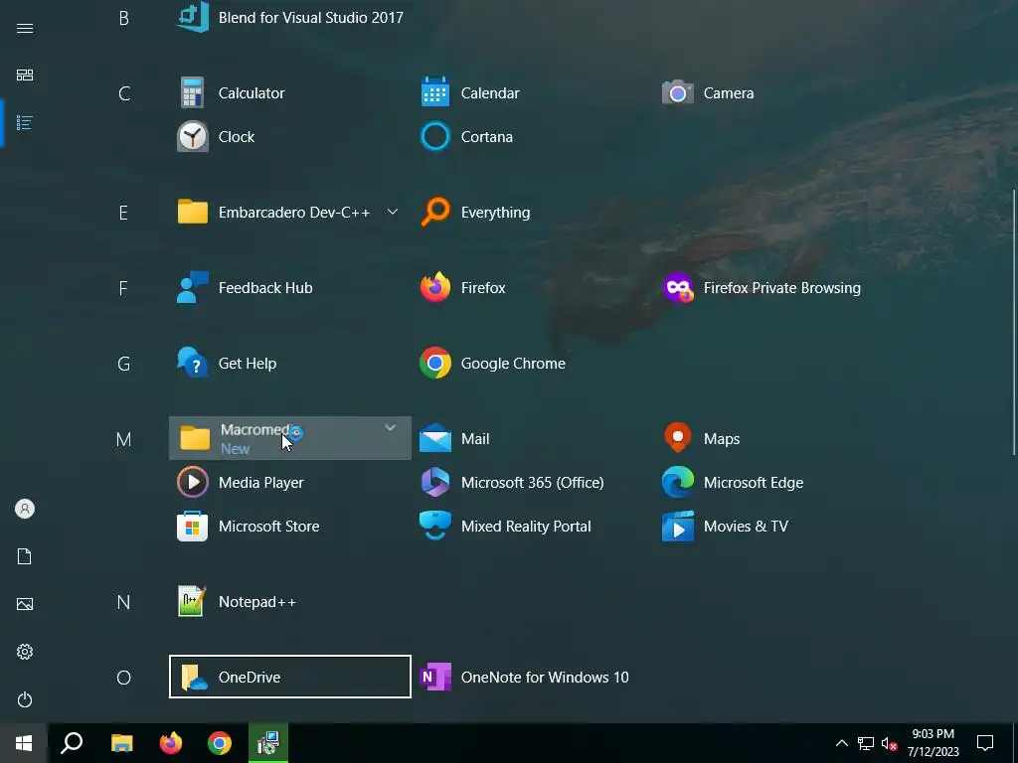This screenshot has width=1018, height=763.
Task: Launch Google Chrome from the app list
Action: 533,364
